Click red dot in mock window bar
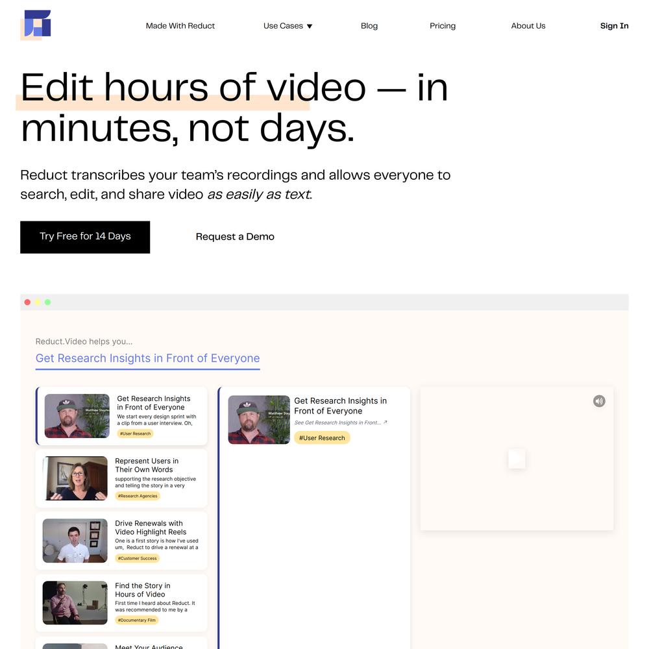The width and height of the screenshot is (649, 649). click(x=27, y=302)
